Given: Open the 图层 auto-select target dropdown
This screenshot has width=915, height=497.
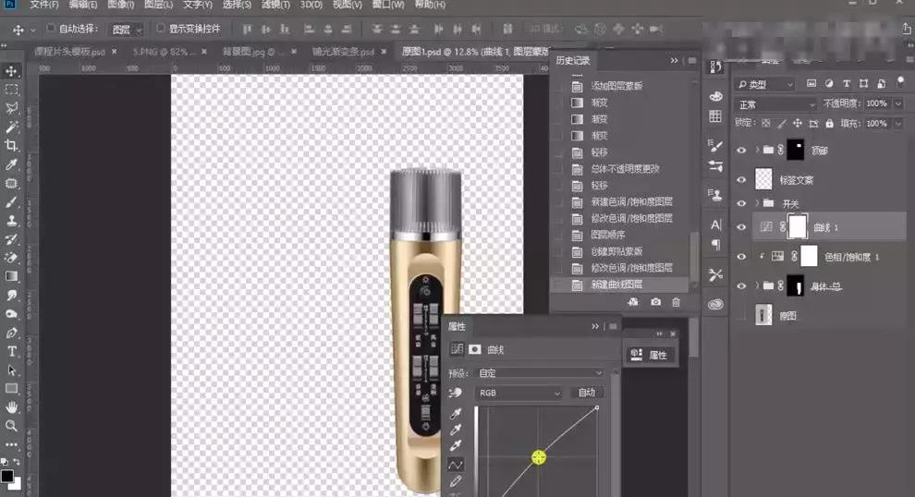Looking at the screenshot, I should 128,30.
